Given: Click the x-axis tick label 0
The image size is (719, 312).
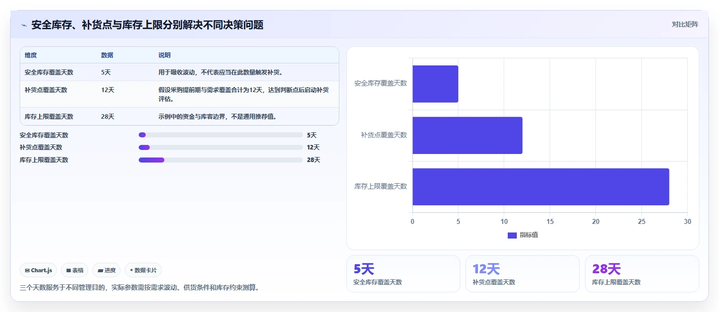Looking at the screenshot, I should pyautogui.click(x=412, y=222).
